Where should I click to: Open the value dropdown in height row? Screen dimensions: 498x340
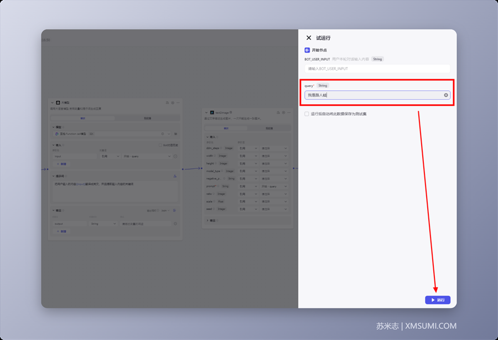(x=274, y=164)
